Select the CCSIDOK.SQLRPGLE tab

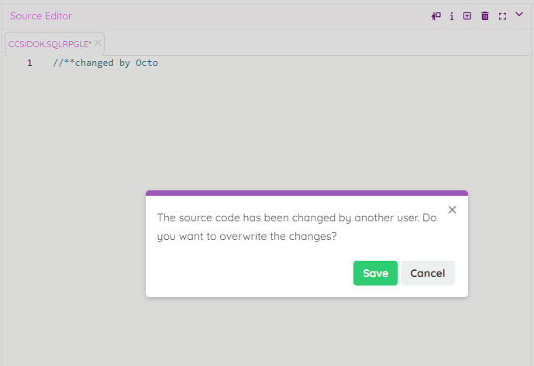click(x=50, y=44)
